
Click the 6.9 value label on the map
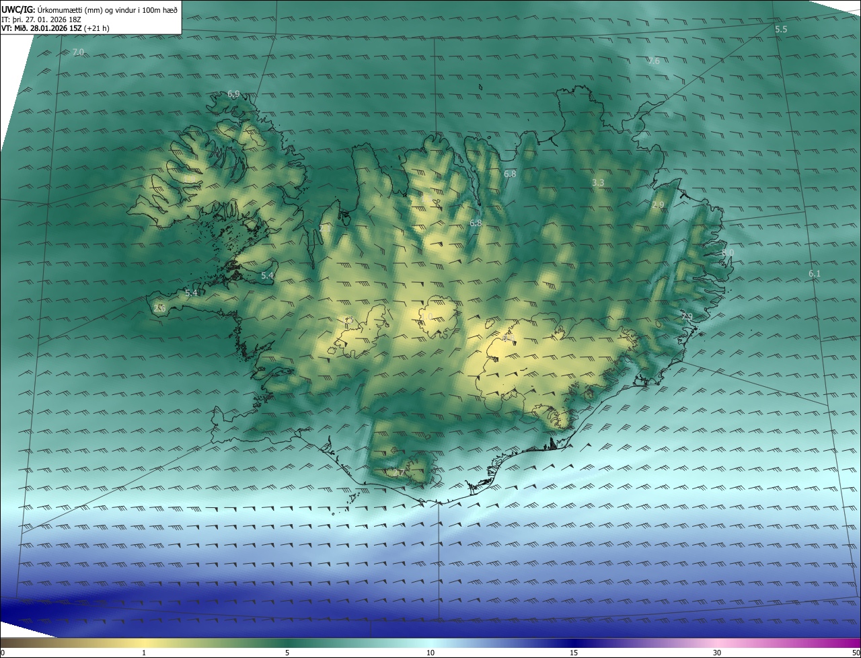pos(233,94)
